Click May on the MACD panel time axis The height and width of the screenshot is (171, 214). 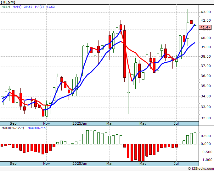click(x=143, y=163)
